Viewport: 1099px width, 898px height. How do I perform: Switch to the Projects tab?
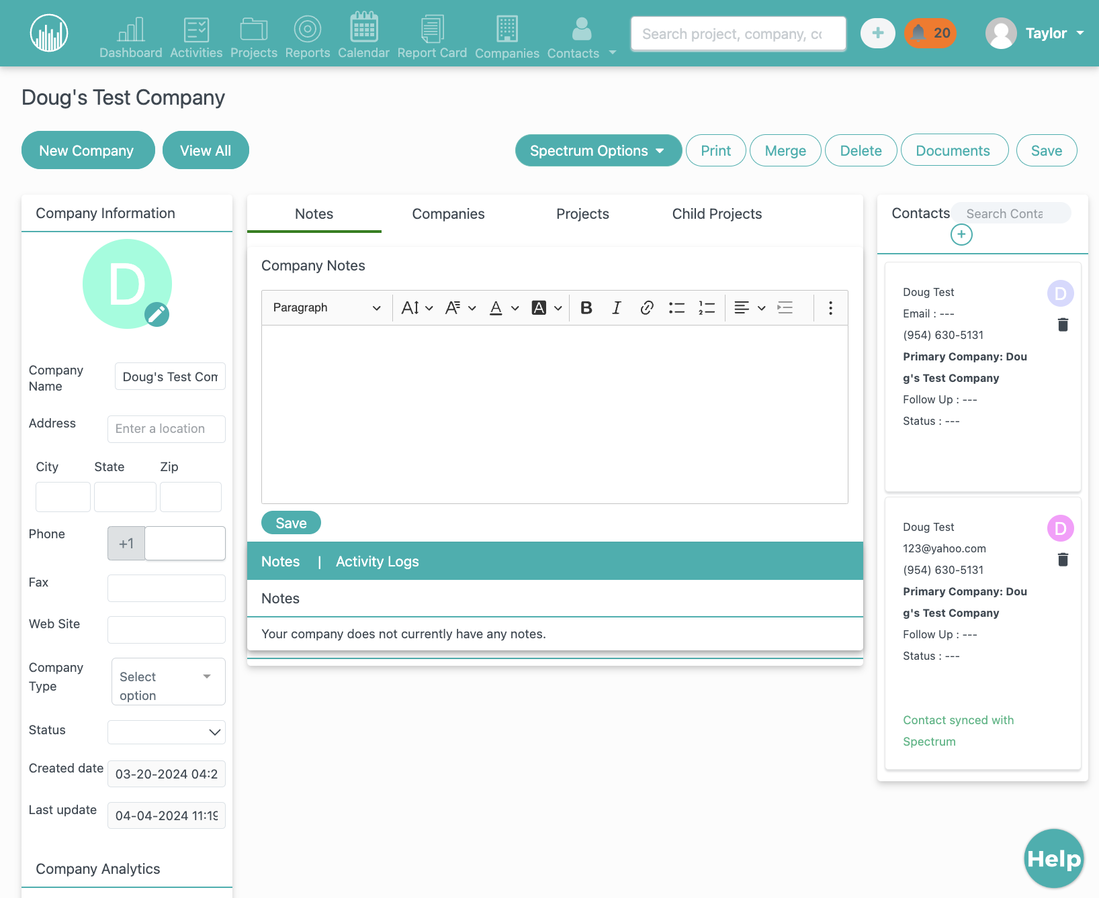[x=582, y=213]
